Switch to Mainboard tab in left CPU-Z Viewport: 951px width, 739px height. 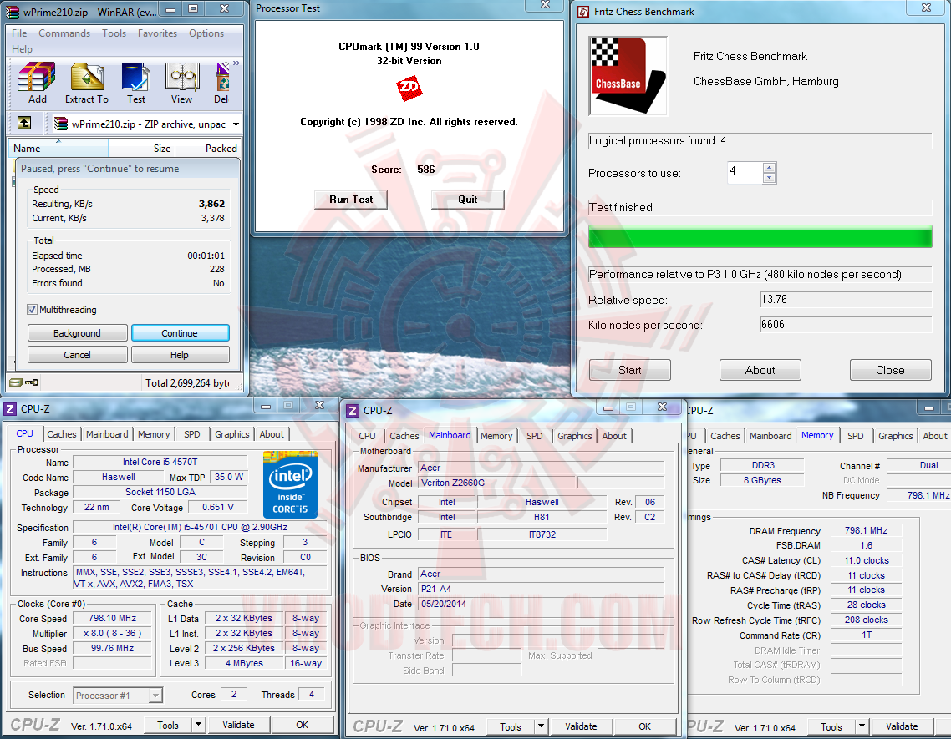[107, 434]
